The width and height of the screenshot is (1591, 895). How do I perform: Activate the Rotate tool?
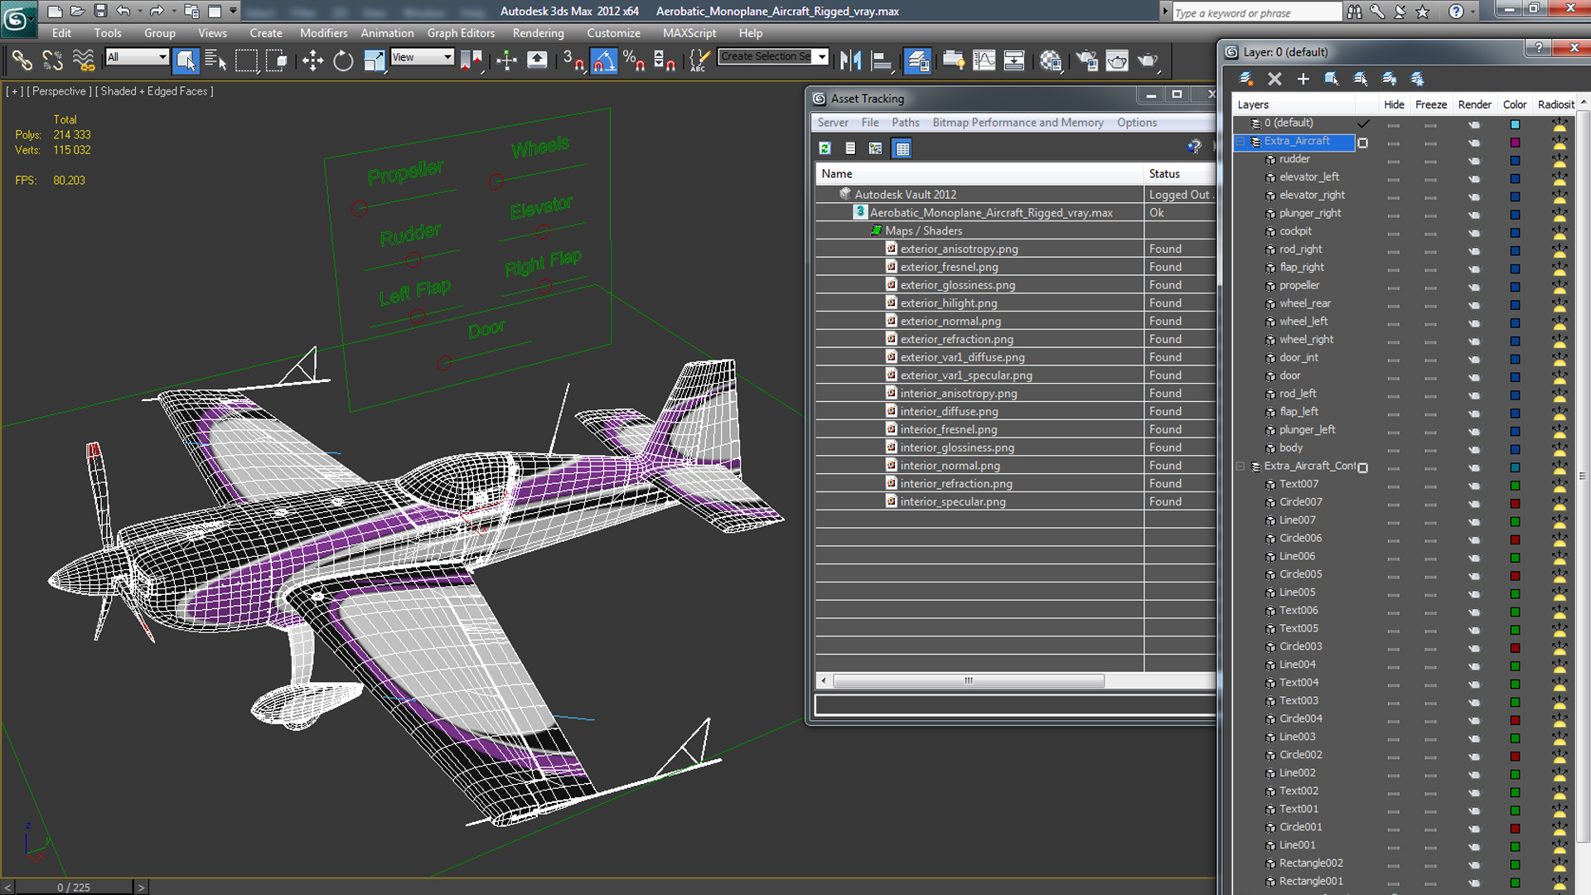(343, 60)
